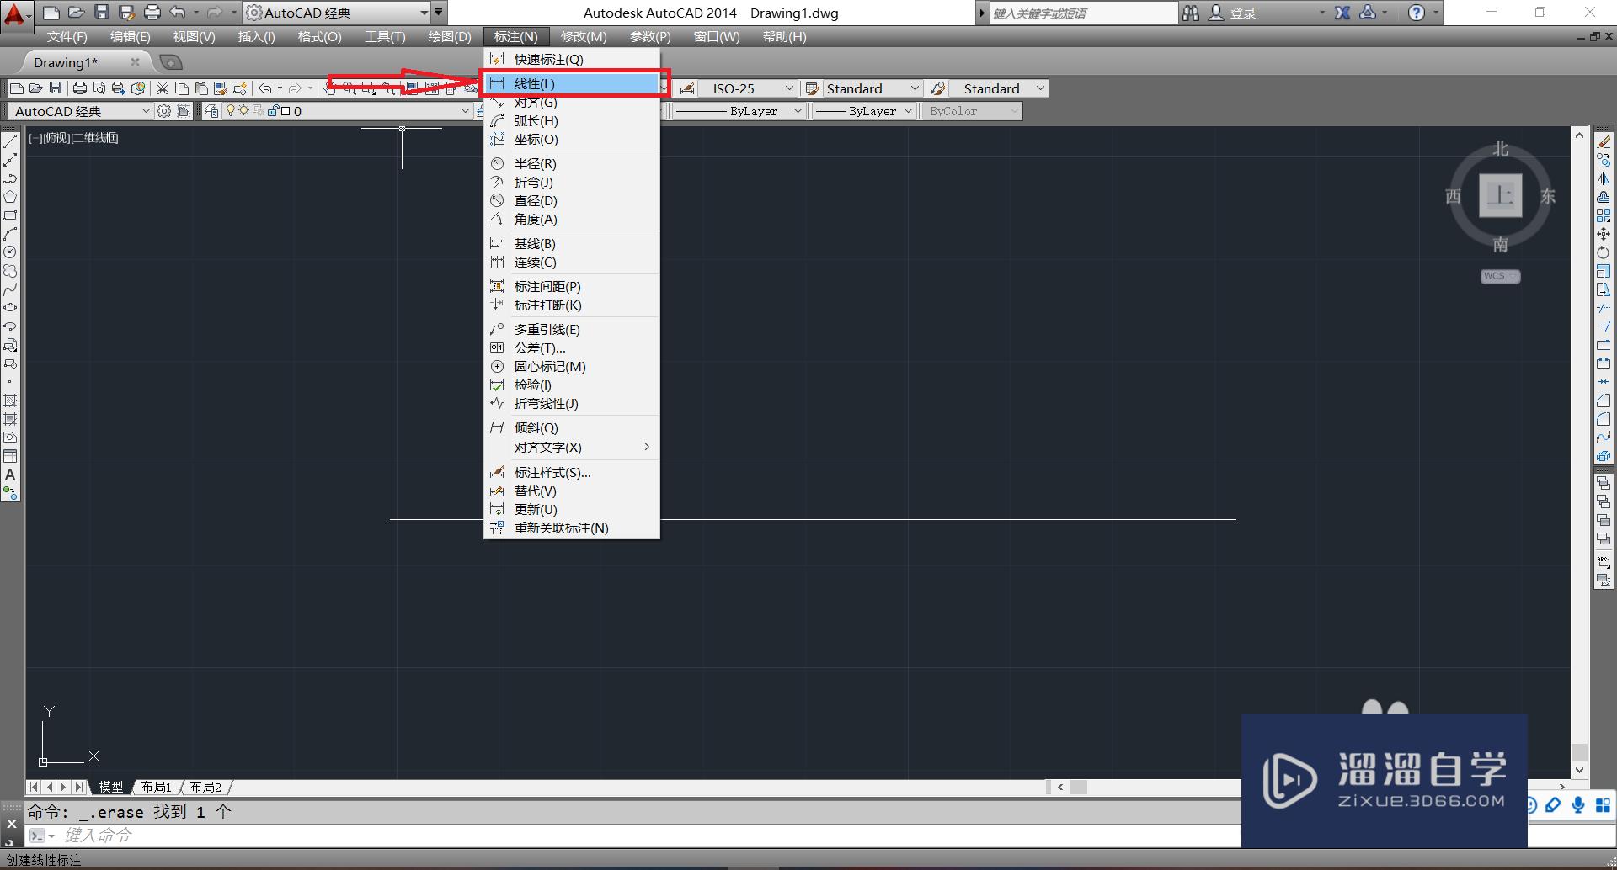Toggle the layer 0 on/off lightbulb
This screenshot has width=1617, height=870.
point(231,110)
